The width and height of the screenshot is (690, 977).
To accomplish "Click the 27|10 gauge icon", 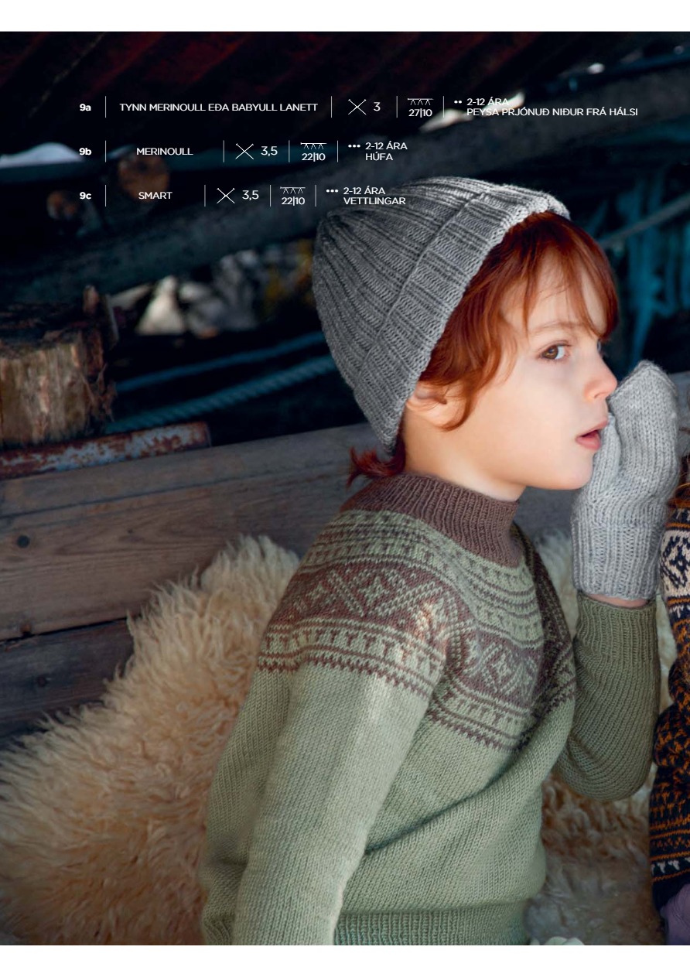I will [420, 108].
